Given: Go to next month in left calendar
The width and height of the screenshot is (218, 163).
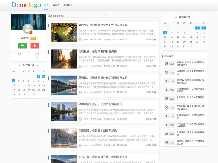Looking at the screenshot, I should pyautogui.click(x=37, y=65).
